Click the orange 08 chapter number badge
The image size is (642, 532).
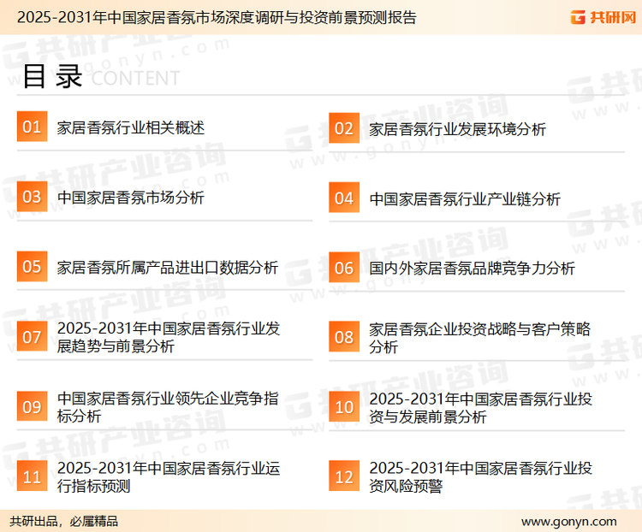tap(344, 337)
